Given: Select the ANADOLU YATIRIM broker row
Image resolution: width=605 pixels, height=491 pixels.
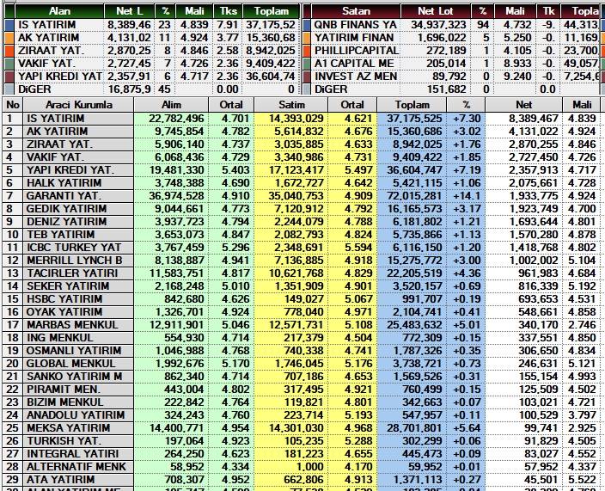Looking at the screenshot, I should pos(302,415).
